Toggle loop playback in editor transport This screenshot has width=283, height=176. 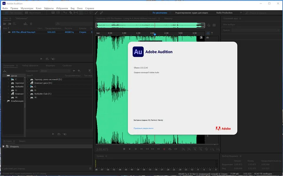click(170, 149)
